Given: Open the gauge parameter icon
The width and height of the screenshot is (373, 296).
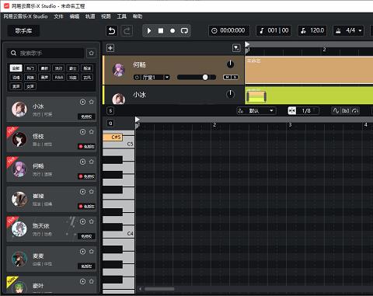Looking at the screenshot, I should (x=355, y=111).
